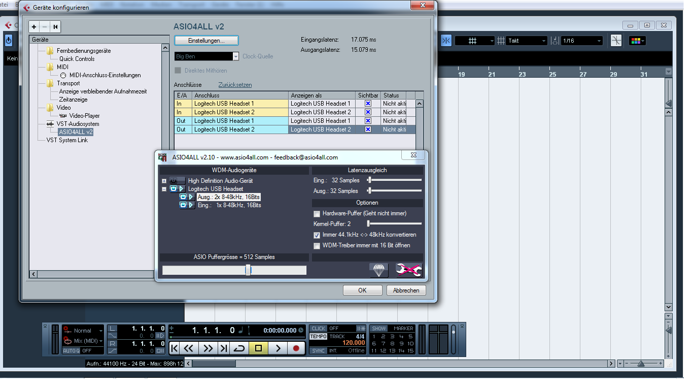The width and height of the screenshot is (693, 390).
Task: Uncheck Immer 44.1kHz <-> 48kHz konvertieren
Action: [317, 235]
